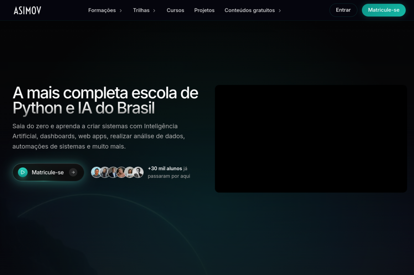Go to the Cursos page
Viewport: 414px width, 275px height.
(x=175, y=10)
